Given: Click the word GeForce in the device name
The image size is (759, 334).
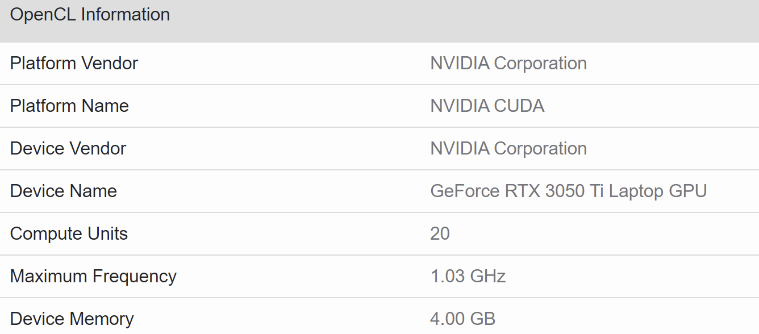Looking at the screenshot, I should tap(465, 191).
